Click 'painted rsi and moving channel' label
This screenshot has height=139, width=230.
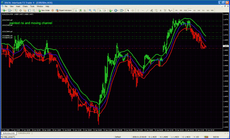[31, 23]
